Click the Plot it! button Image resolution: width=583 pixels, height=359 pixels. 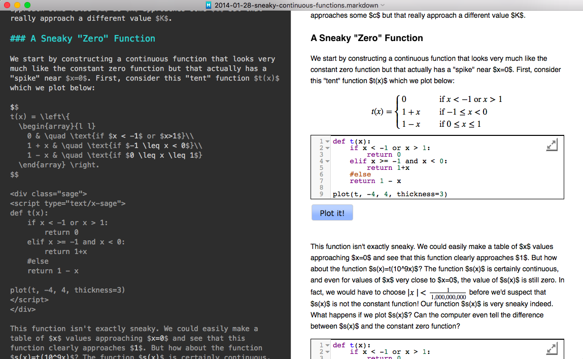coord(332,213)
